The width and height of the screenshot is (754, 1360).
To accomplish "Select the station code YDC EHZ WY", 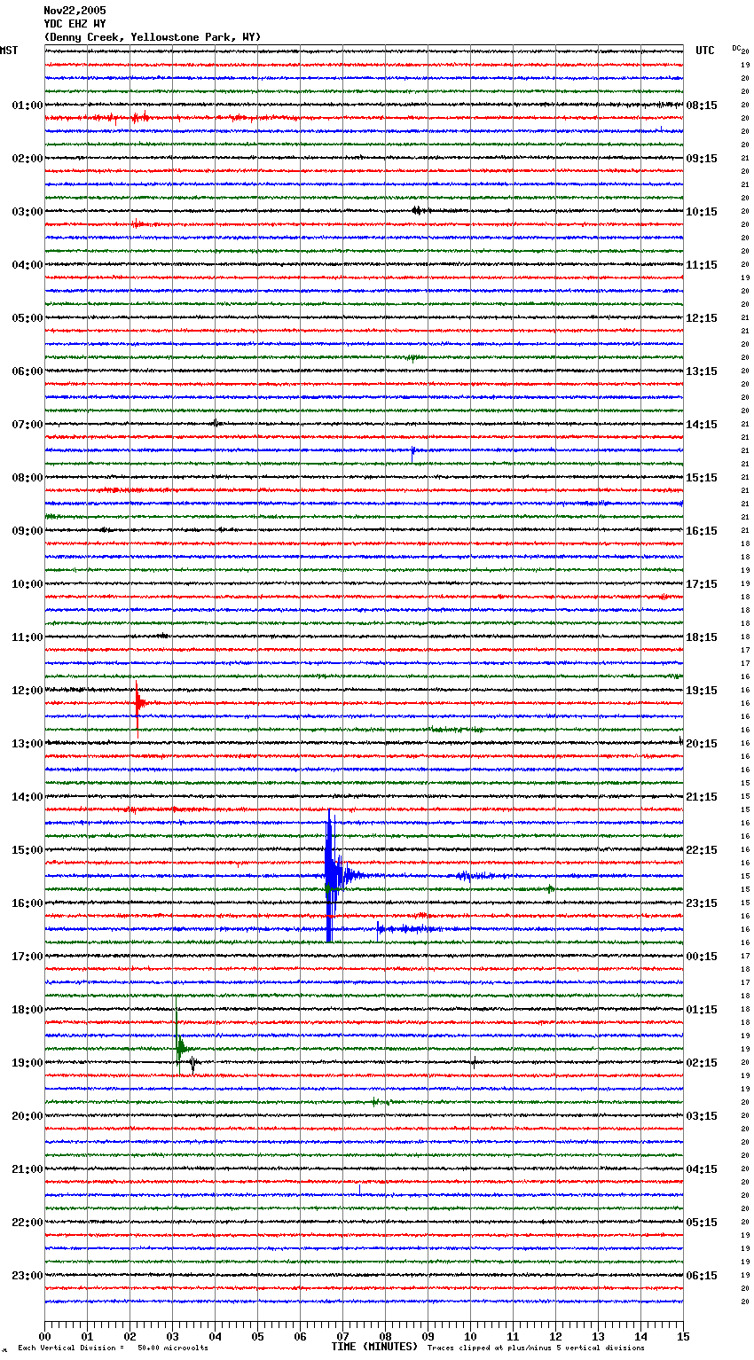I will [x=75, y=24].
